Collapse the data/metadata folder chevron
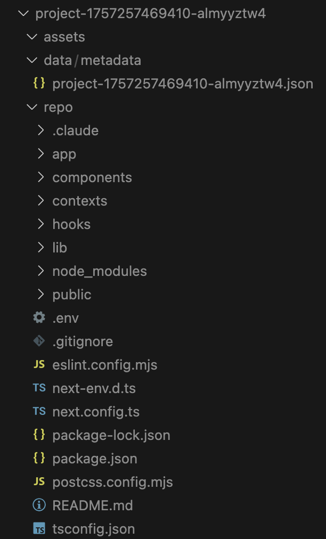The width and height of the screenshot is (326, 539). [x=32, y=60]
